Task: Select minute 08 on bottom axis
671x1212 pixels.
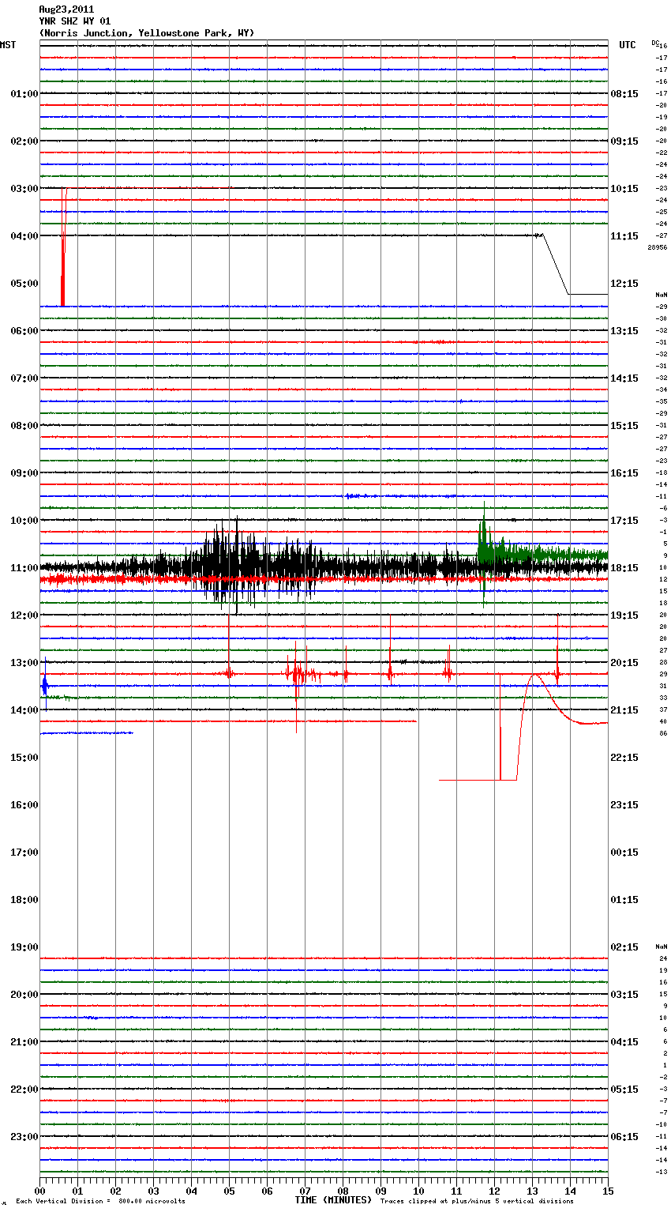Action: point(343,1191)
